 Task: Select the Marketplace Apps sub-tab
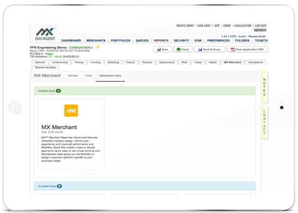[x=110, y=75]
